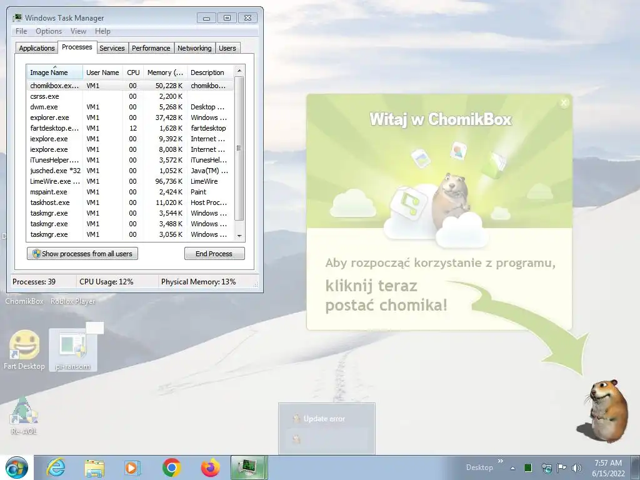Click Physical Memory 13% status entry

[x=198, y=282]
